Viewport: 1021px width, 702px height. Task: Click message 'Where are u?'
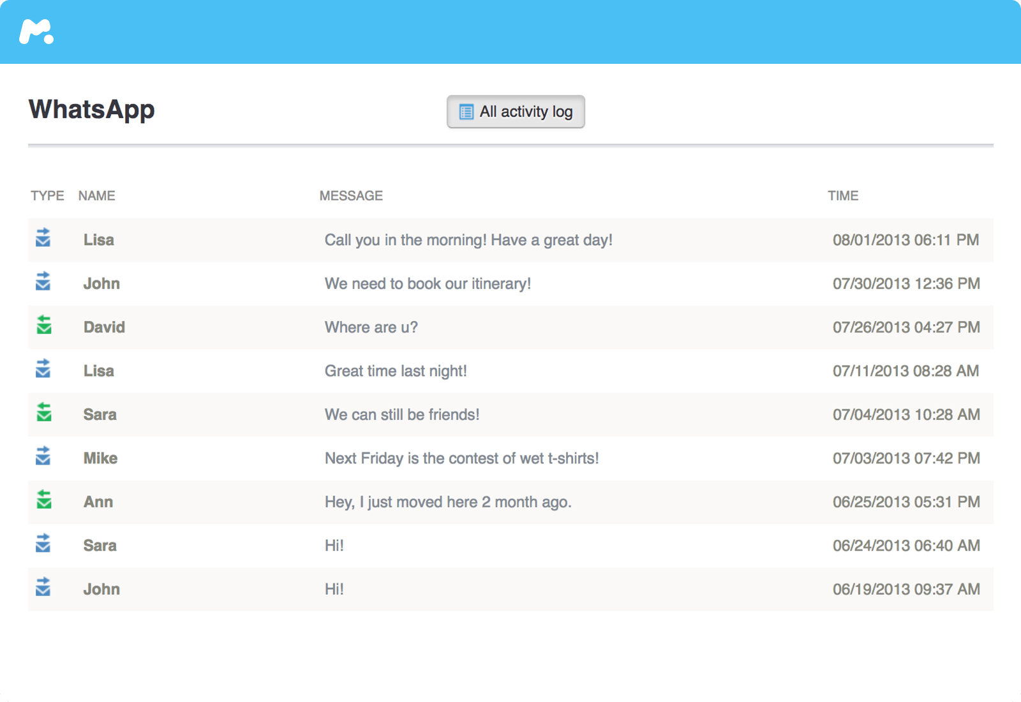click(x=371, y=327)
